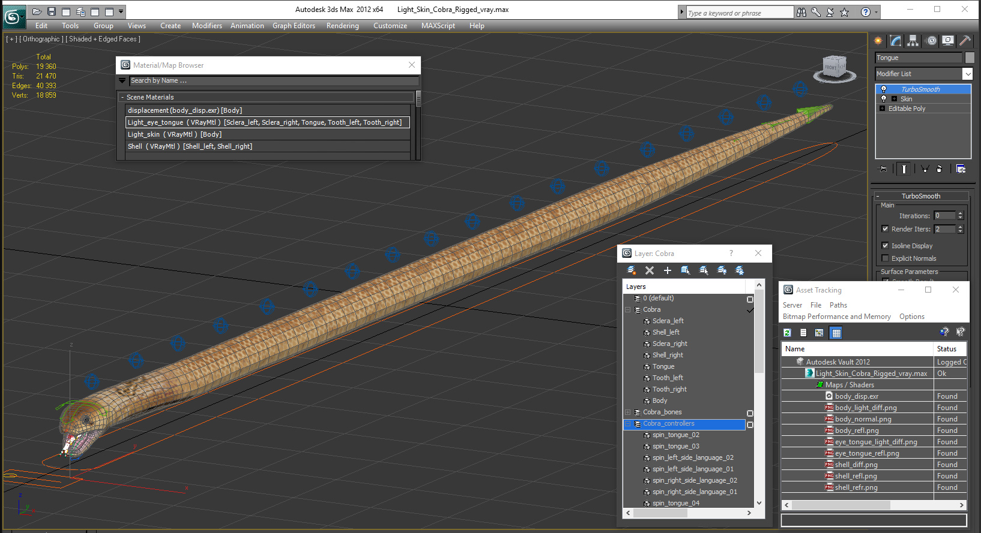
Task: Click Create New Layer icon in Layer dialog
Action: (x=632, y=270)
